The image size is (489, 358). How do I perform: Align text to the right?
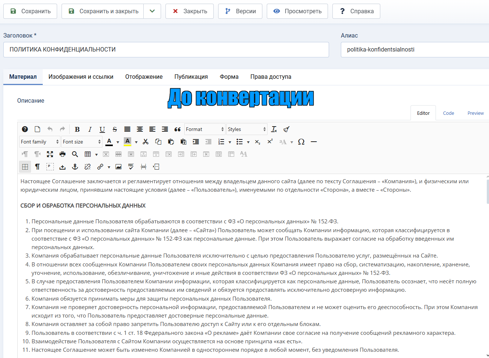165,129
